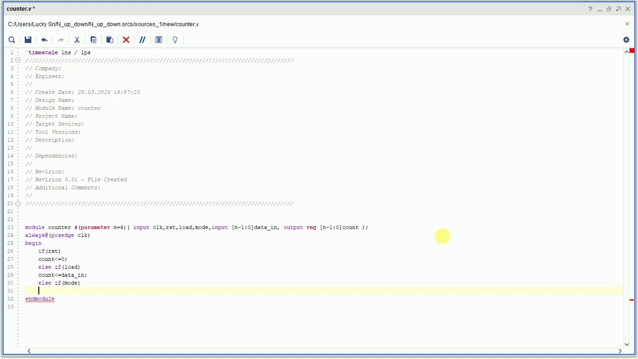Delete selection with the red X icon
638x359 pixels.
[x=126, y=40]
